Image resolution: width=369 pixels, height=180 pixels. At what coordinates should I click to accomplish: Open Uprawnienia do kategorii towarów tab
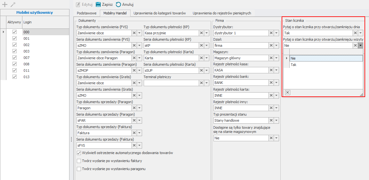(159, 13)
